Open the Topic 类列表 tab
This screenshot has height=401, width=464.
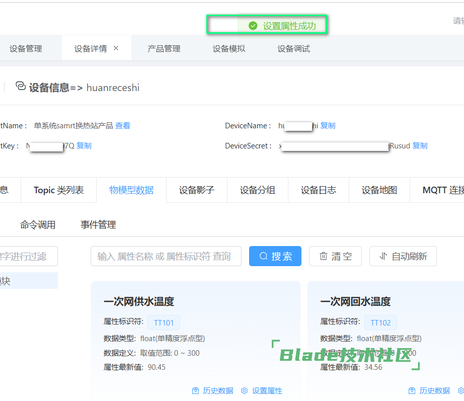[58, 190]
